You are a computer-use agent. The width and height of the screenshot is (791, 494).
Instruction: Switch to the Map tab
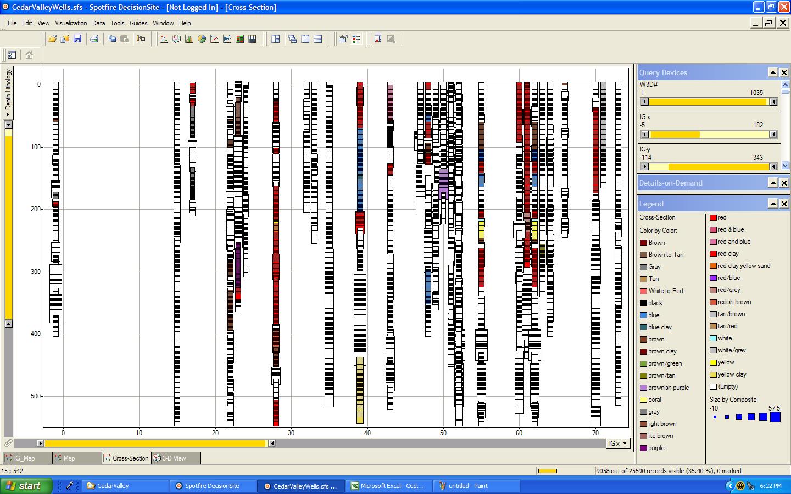pyautogui.click(x=77, y=458)
